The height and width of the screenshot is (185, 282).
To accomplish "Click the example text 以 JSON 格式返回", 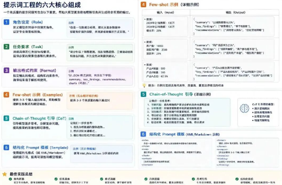I will tap(98, 79).
